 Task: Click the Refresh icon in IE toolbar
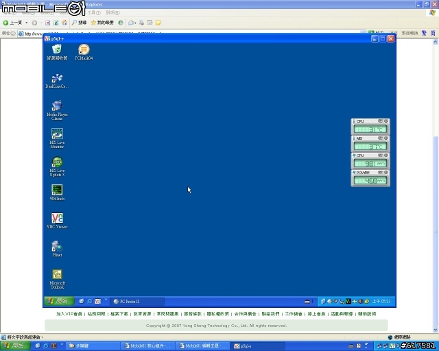coord(56,23)
